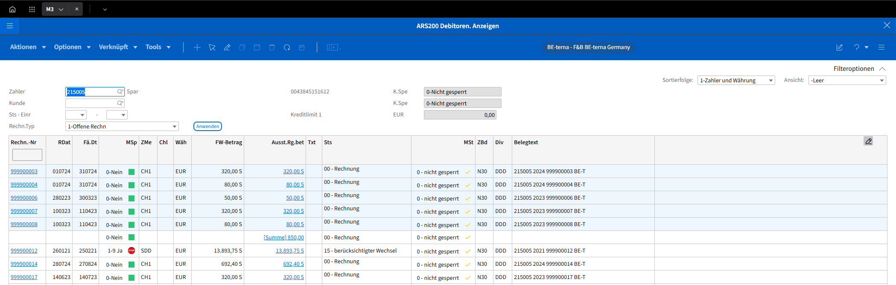Click the Select arrow icon in toolbar

212,47
